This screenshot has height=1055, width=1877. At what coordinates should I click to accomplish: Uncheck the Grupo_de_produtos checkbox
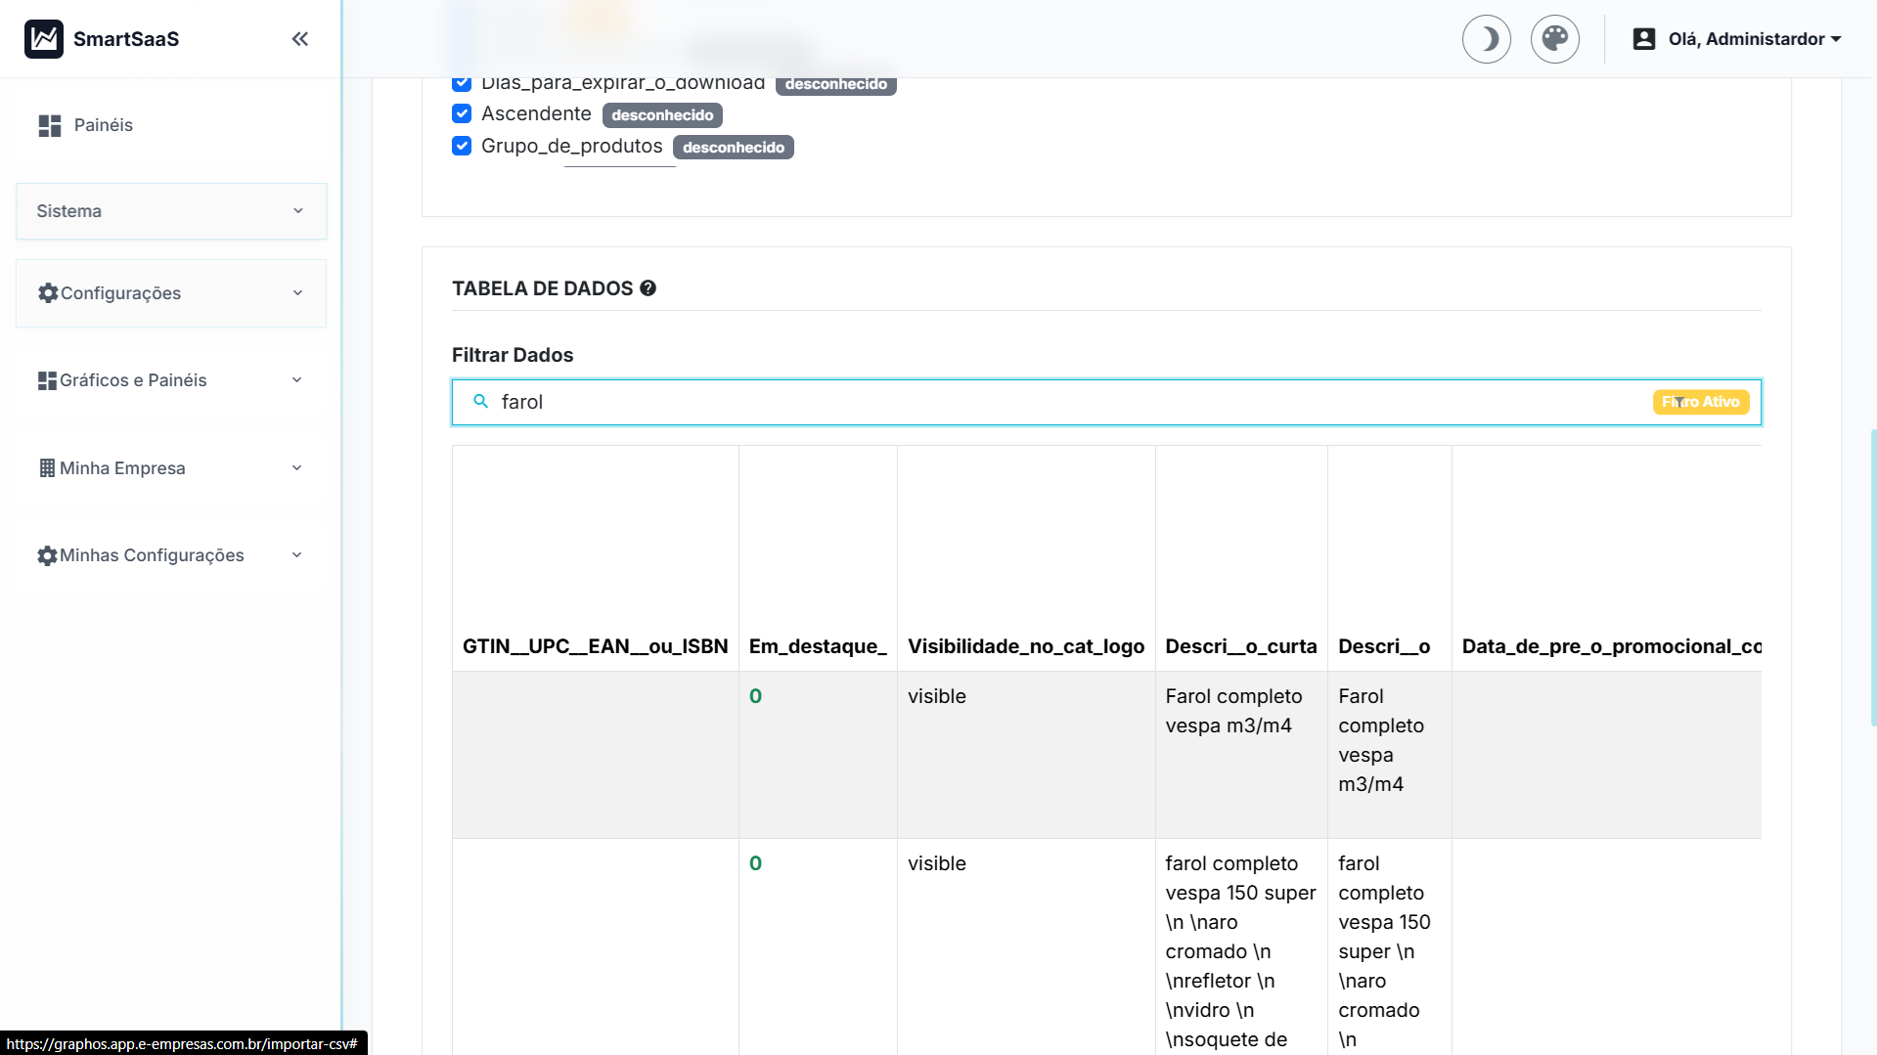(x=462, y=146)
